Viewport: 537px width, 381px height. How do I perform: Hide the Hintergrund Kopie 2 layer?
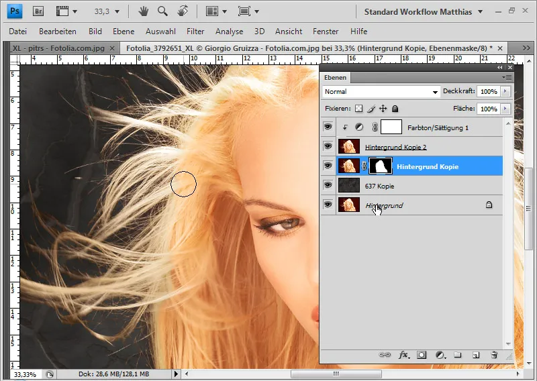328,146
